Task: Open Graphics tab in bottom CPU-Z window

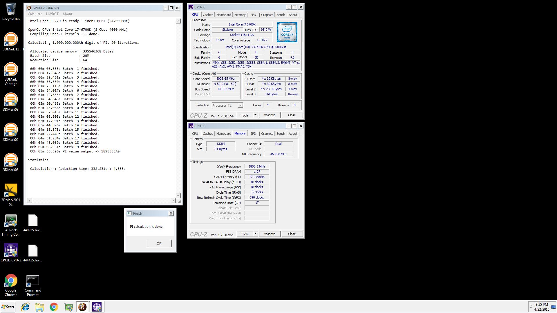Action: click(267, 134)
